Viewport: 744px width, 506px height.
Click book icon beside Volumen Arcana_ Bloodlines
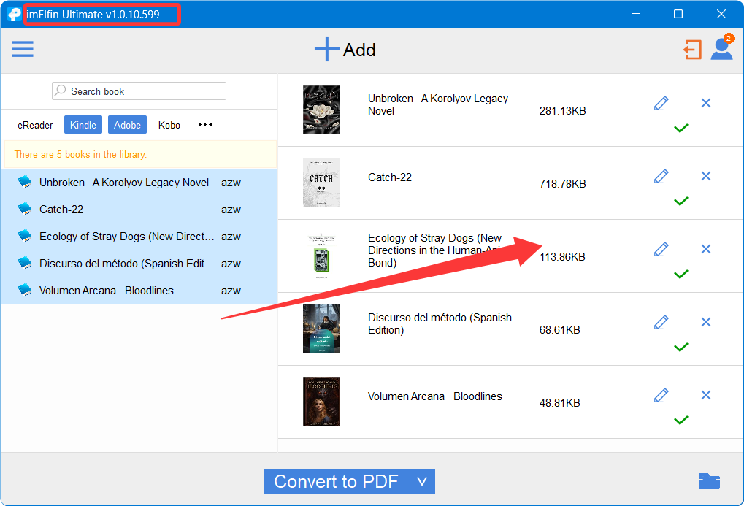pyautogui.click(x=25, y=291)
